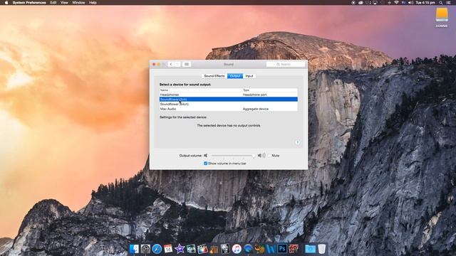
Task: Select Headphones output device
Action: pyautogui.click(x=228, y=95)
